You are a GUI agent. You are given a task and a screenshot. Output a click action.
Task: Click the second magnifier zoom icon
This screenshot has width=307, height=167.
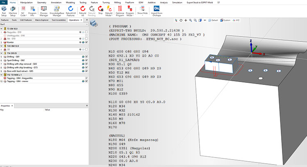pyautogui.click(x=195, y=20)
